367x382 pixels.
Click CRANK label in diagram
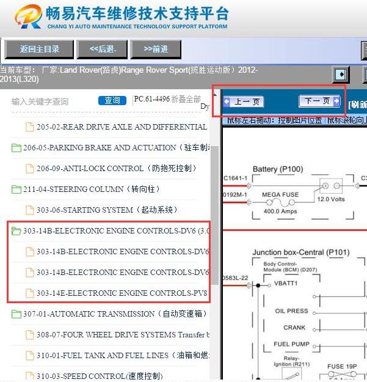(294, 328)
